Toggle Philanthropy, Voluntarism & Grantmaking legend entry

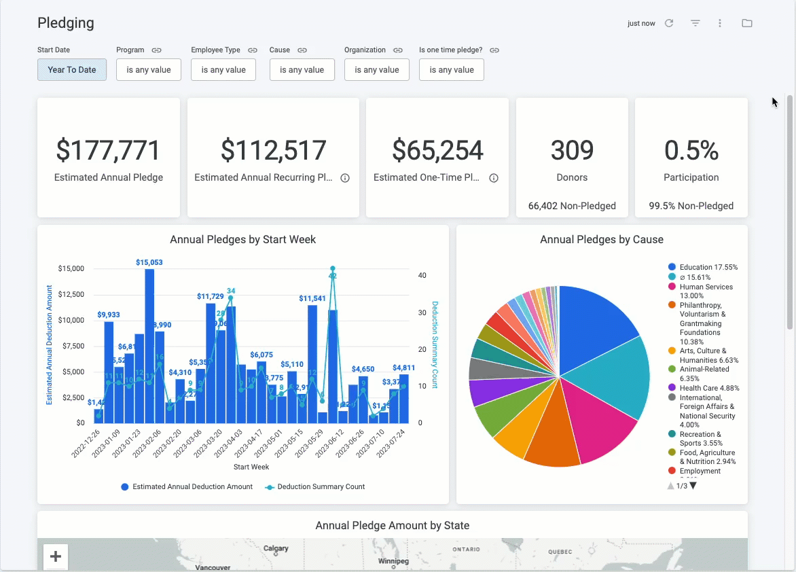(x=698, y=323)
